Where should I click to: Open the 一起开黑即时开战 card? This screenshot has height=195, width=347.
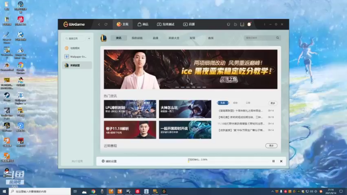[x=185, y=130]
